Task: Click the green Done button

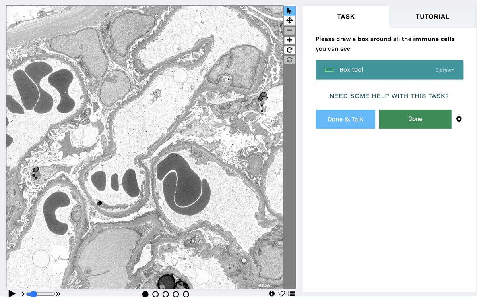Action: [415, 119]
